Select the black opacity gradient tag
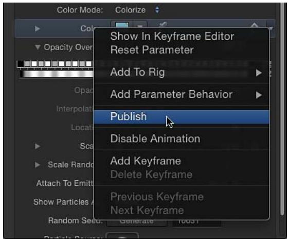Image resolution: width=288 pixels, height=239 pixels. click(21, 64)
